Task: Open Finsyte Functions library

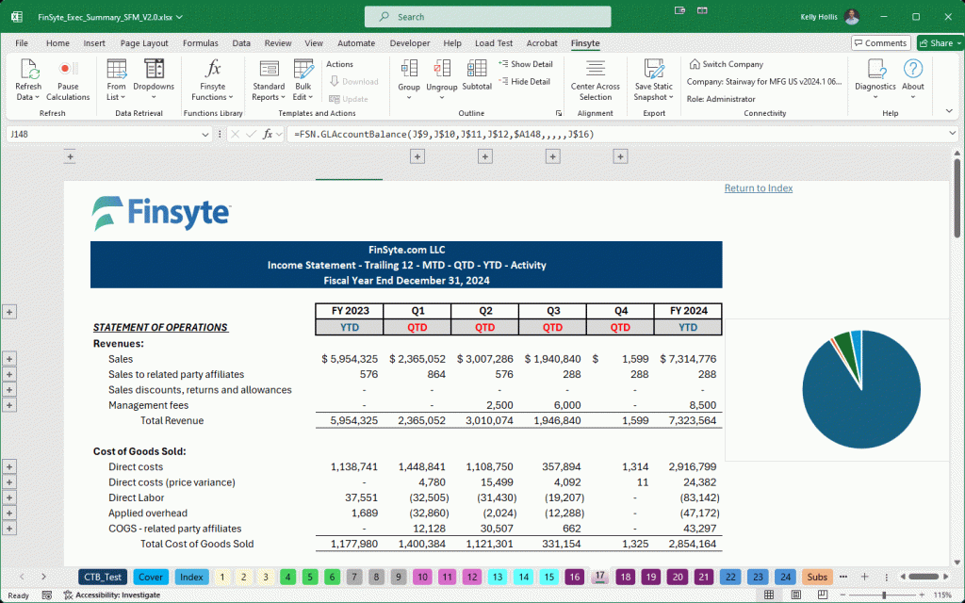Action: coord(213,71)
